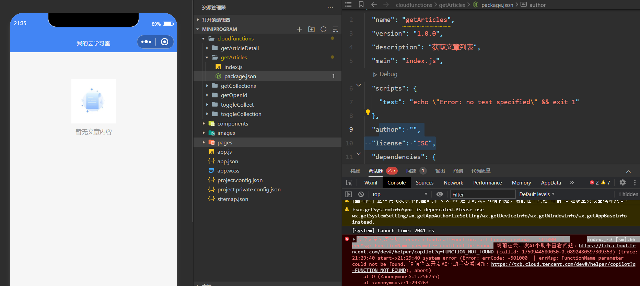The height and width of the screenshot is (286, 640).
Task: Click cloudfunctions in the breadcrumb
Action: pyautogui.click(x=414, y=5)
